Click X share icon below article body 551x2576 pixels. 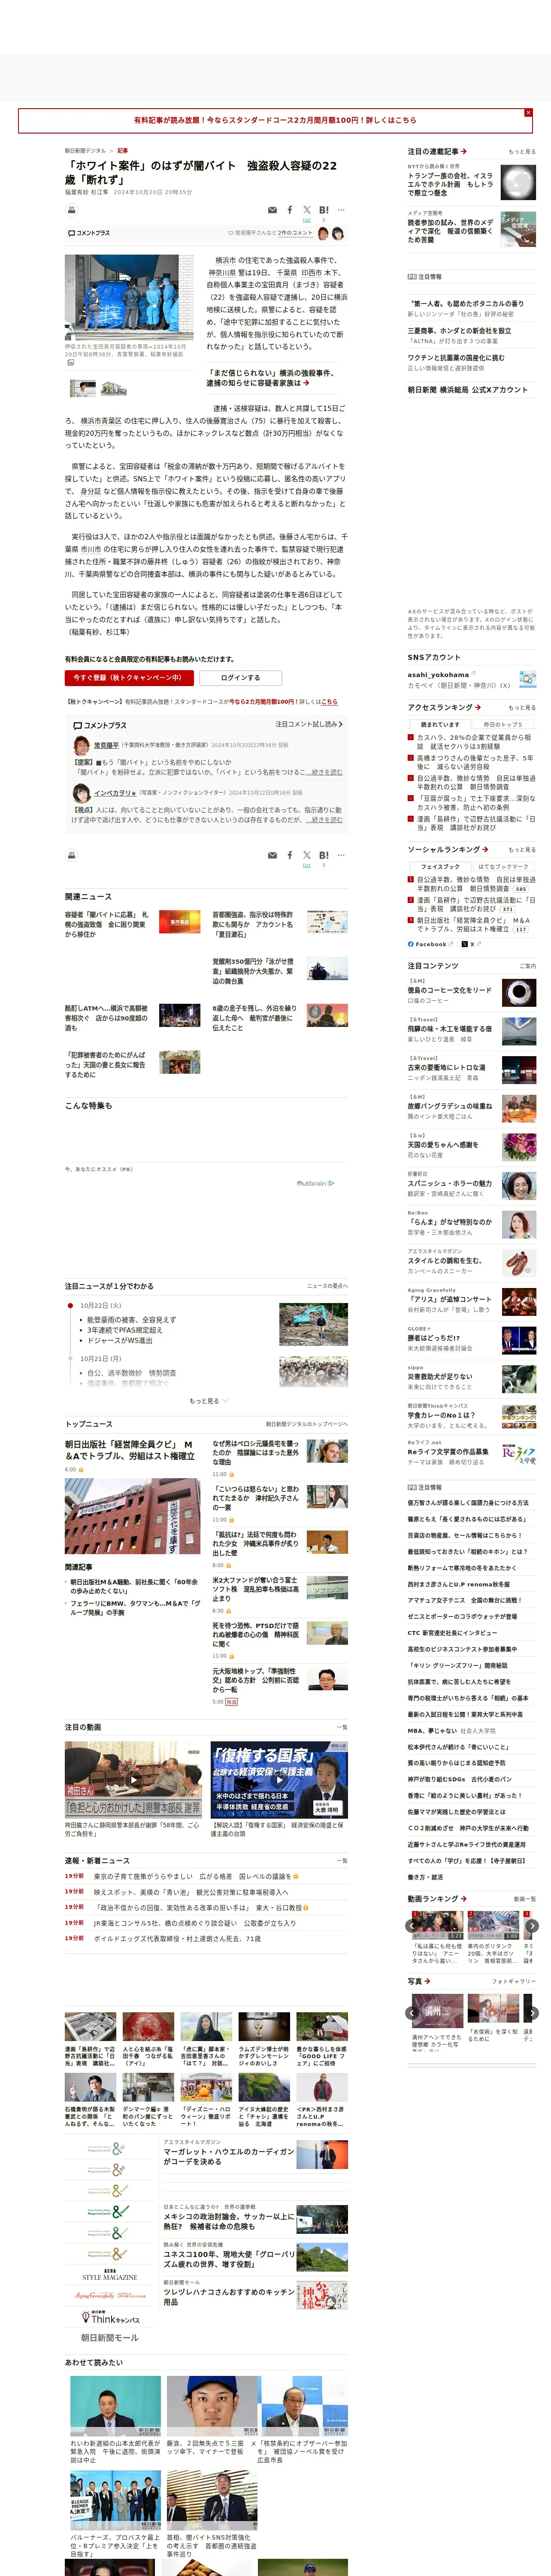[x=307, y=855]
